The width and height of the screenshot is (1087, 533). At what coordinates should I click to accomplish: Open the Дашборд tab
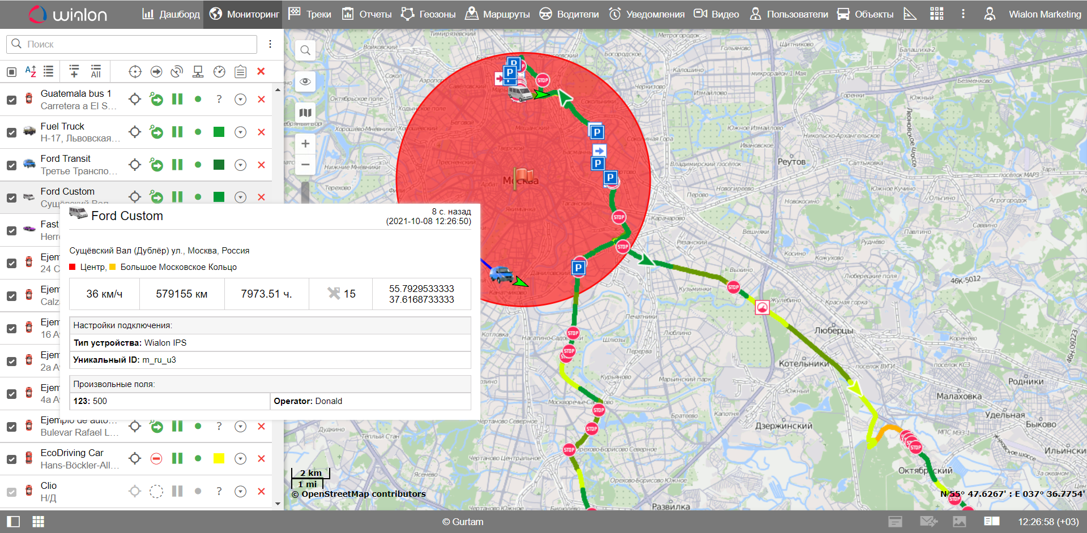pos(170,14)
